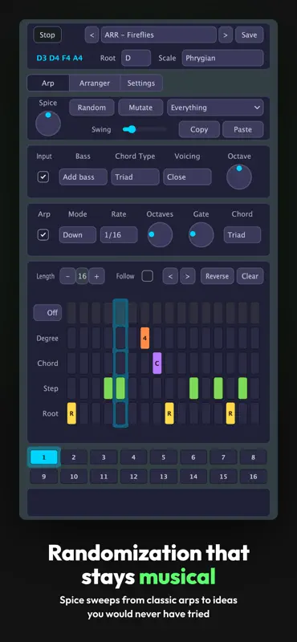This screenshot has width=297, height=642.
Task: Clear the step pattern
Action: coord(250,276)
